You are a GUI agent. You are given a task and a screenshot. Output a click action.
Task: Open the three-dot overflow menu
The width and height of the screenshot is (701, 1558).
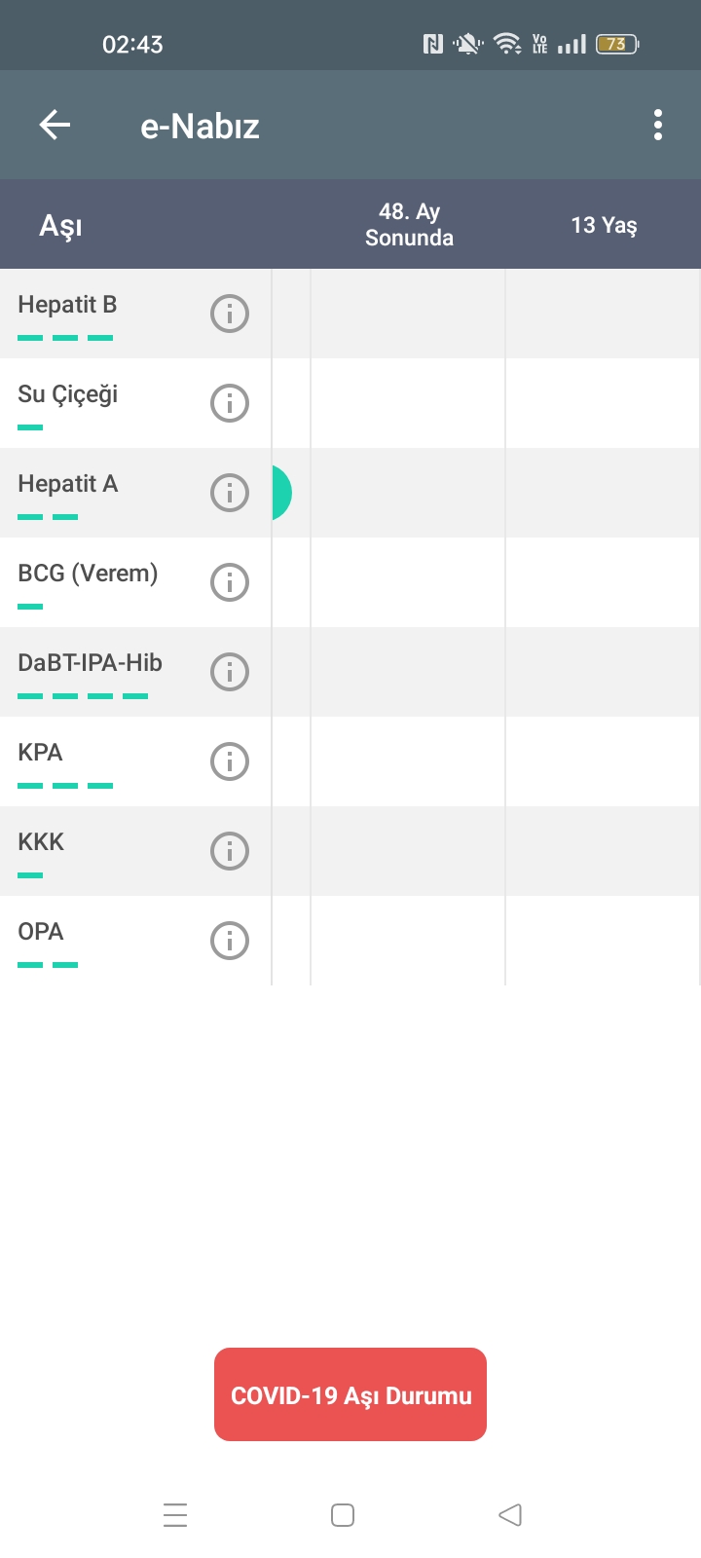[x=658, y=125]
